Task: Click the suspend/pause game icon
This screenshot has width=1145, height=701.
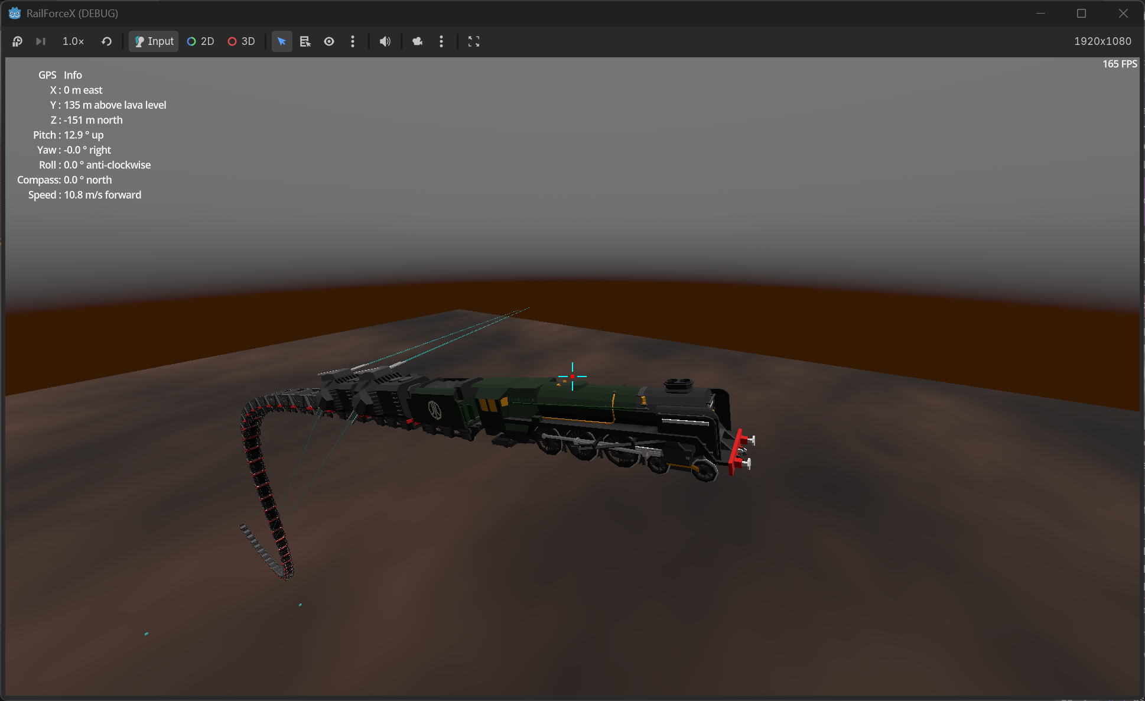Action: 17,41
